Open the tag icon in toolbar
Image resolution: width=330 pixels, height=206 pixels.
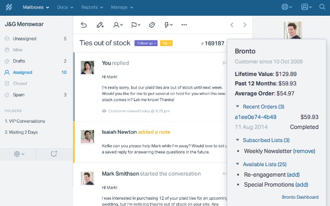point(152,25)
